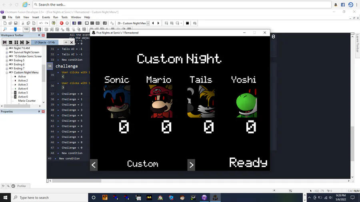The width and height of the screenshot is (360, 202).
Task: Cut selection with scissors icon
Action: [x=23, y=23]
